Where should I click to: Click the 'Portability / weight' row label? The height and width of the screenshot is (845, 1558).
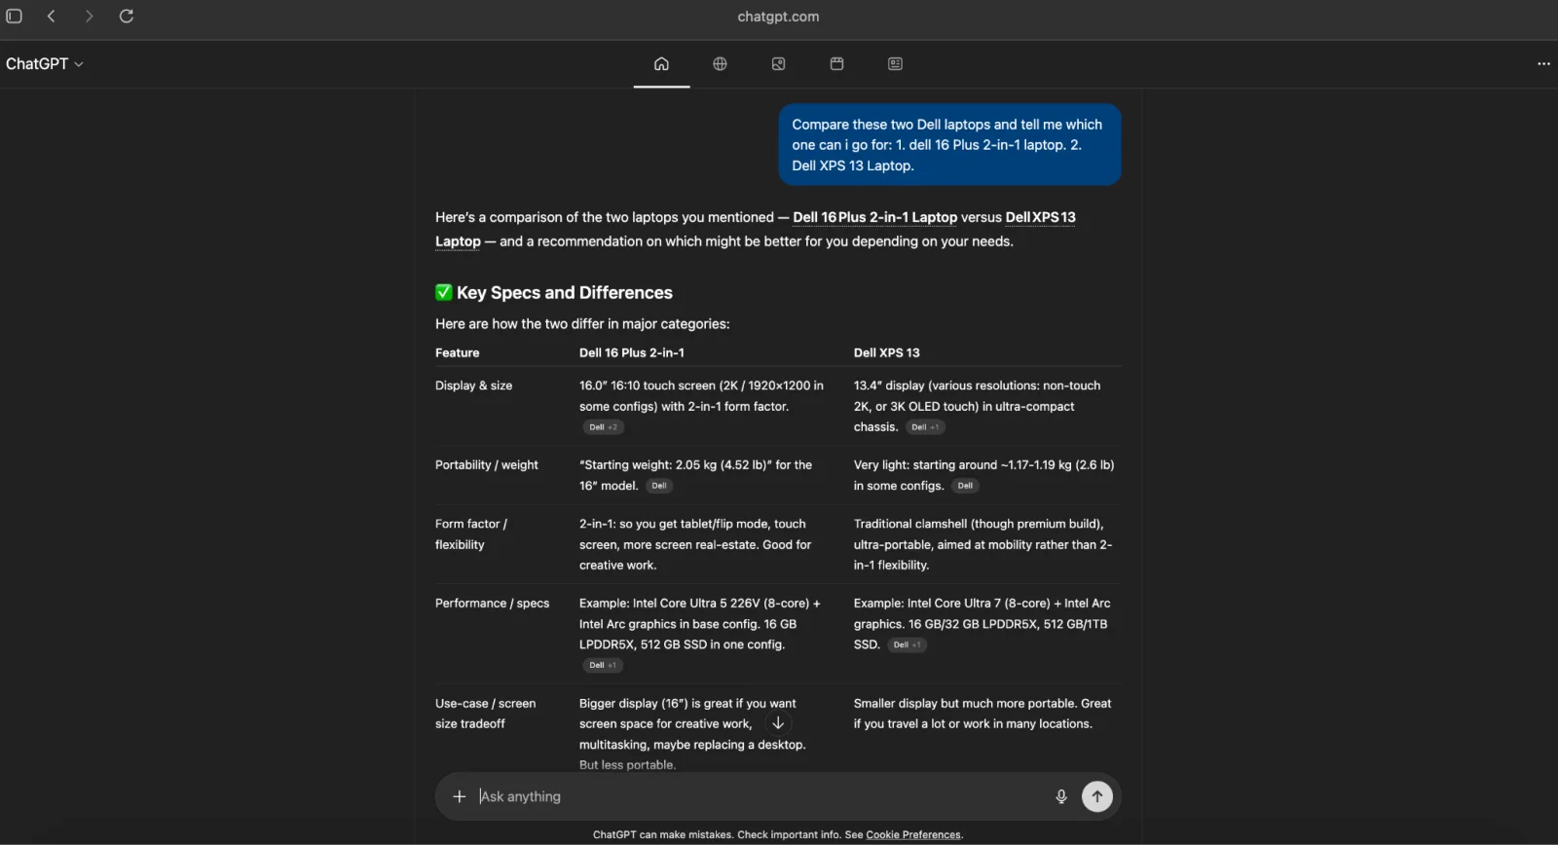click(x=487, y=465)
